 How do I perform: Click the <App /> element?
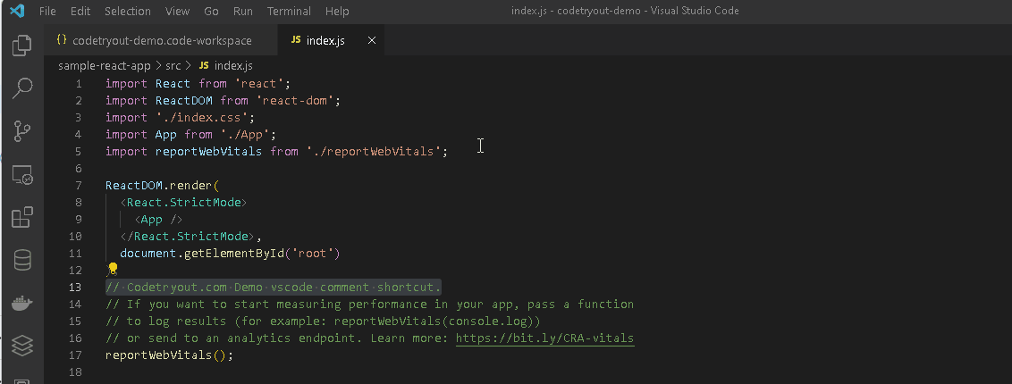[x=159, y=219]
